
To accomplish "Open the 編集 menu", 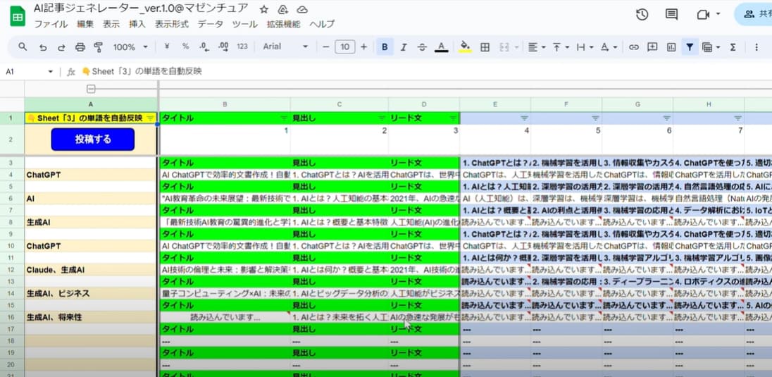I will pyautogui.click(x=85, y=24).
